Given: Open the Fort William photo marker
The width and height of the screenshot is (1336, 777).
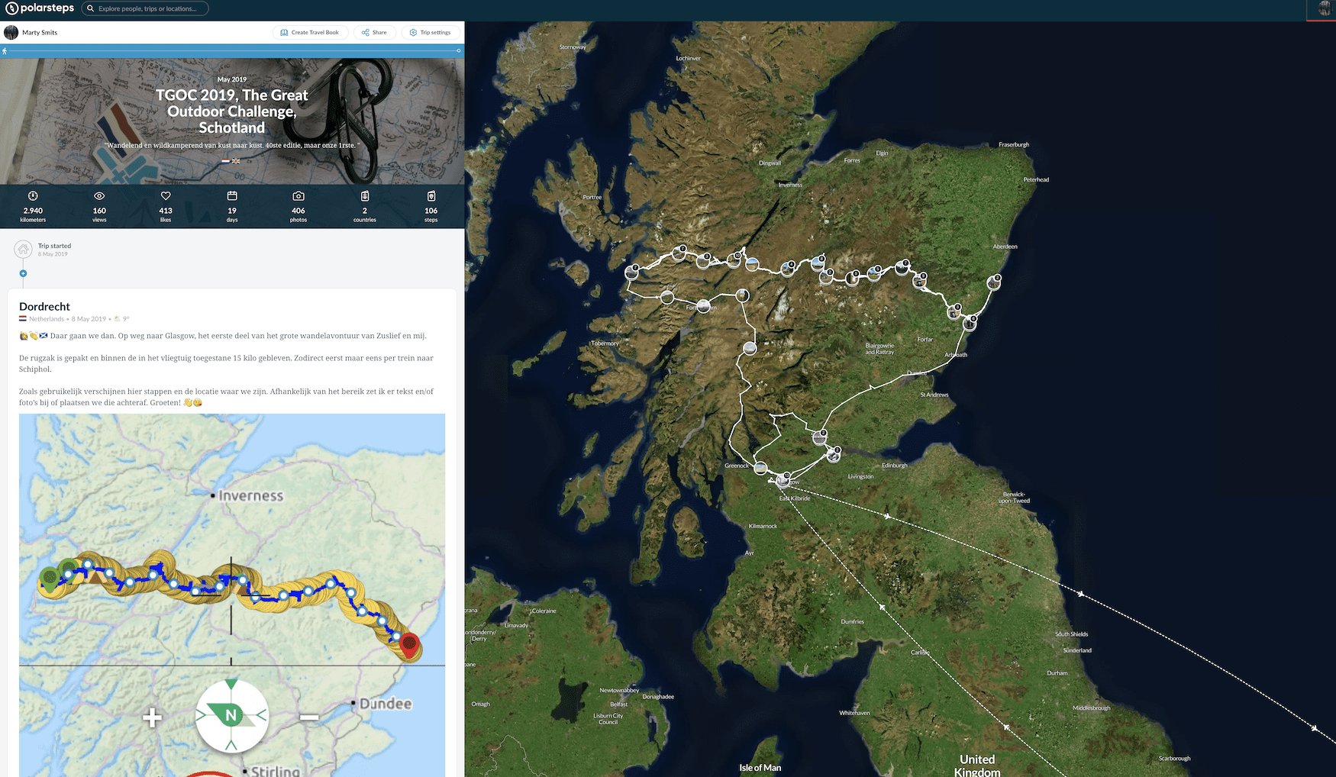Looking at the screenshot, I should click(703, 305).
